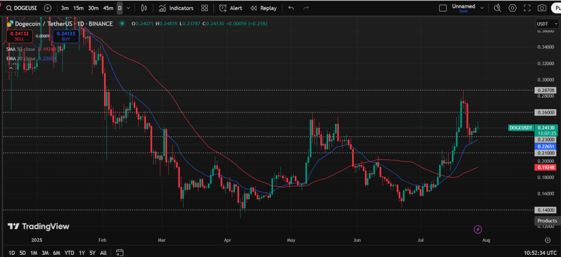The width and height of the screenshot is (561, 257).
Task: Set date range to 3M
Action: click(x=45, y=253)
